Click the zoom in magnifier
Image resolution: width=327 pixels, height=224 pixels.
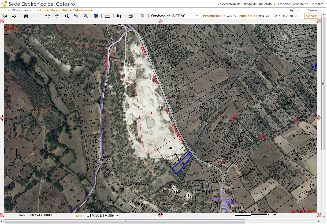76,16
